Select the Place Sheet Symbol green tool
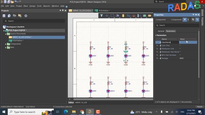 pos(144,16)
